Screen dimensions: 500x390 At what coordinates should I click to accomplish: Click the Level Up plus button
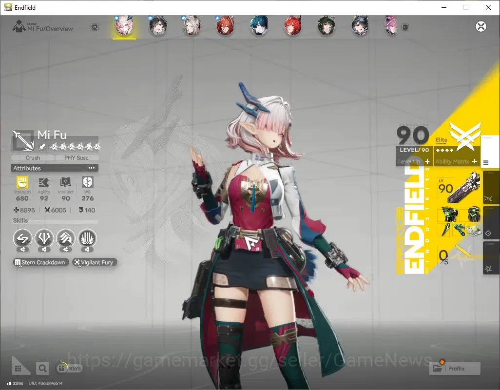click(x=427, y=161)
